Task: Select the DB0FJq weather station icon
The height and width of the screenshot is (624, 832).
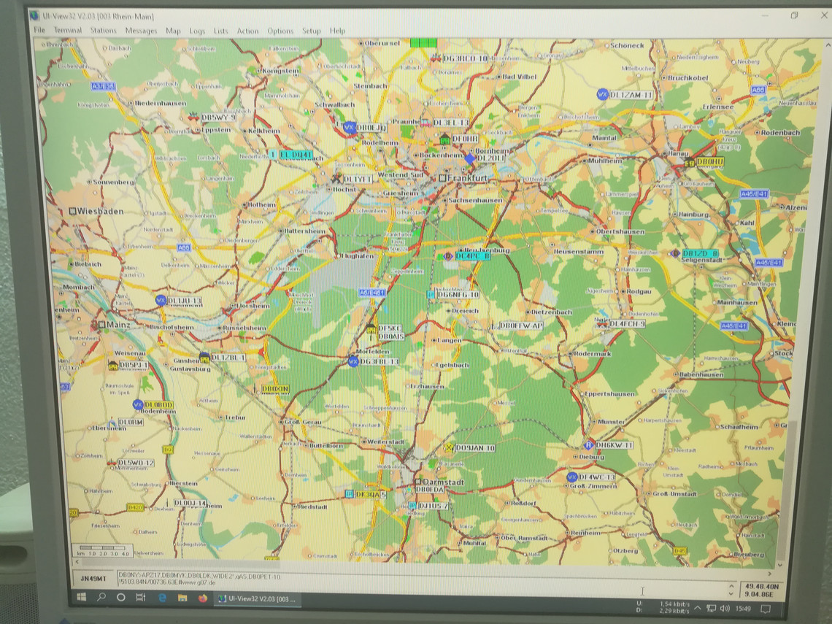Action: click(x=349, y=127)
